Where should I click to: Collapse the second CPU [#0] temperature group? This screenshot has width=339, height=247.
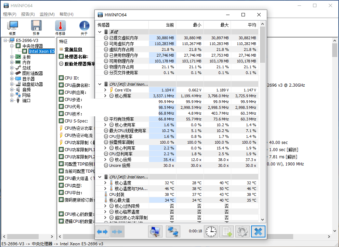(100, 177)
